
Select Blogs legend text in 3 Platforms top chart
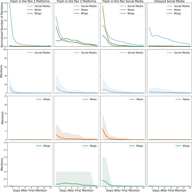point(38,13)
